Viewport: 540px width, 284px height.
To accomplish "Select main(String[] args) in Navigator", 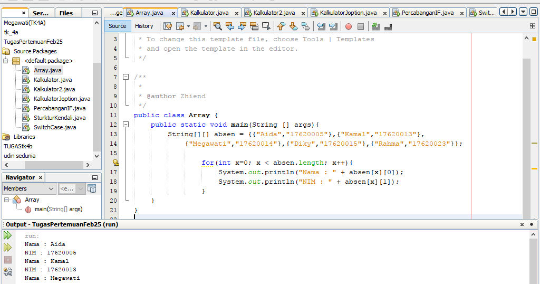I will (59, 209).
